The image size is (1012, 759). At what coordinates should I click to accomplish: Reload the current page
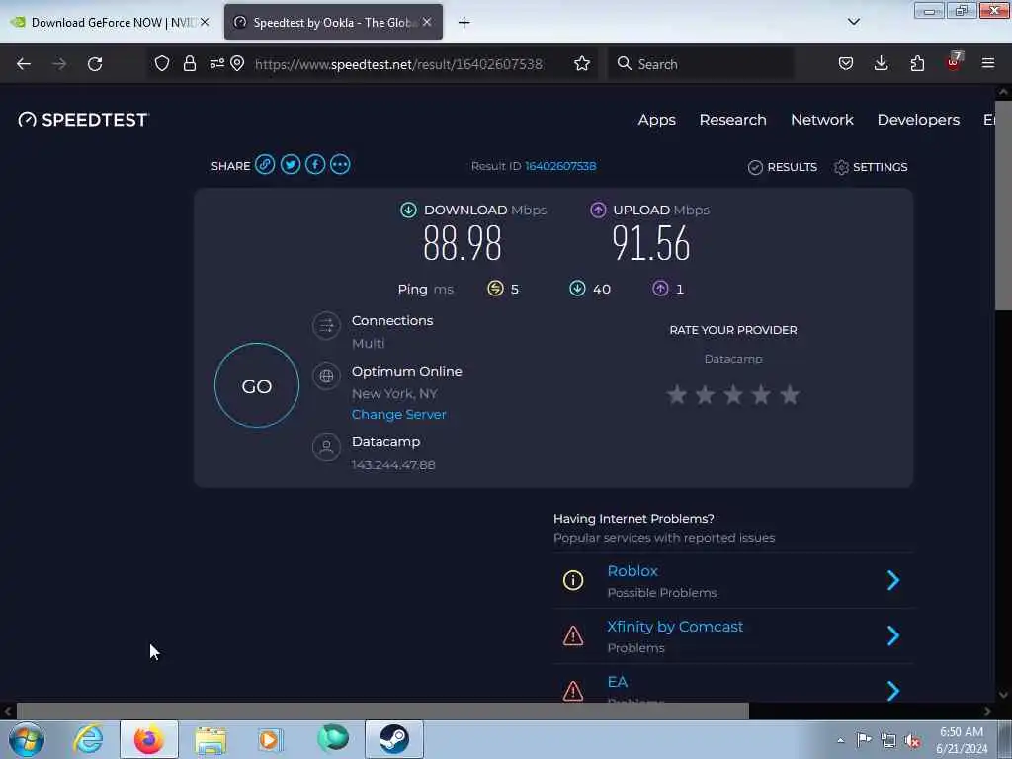pyautogui.click(x=95, y=64)
